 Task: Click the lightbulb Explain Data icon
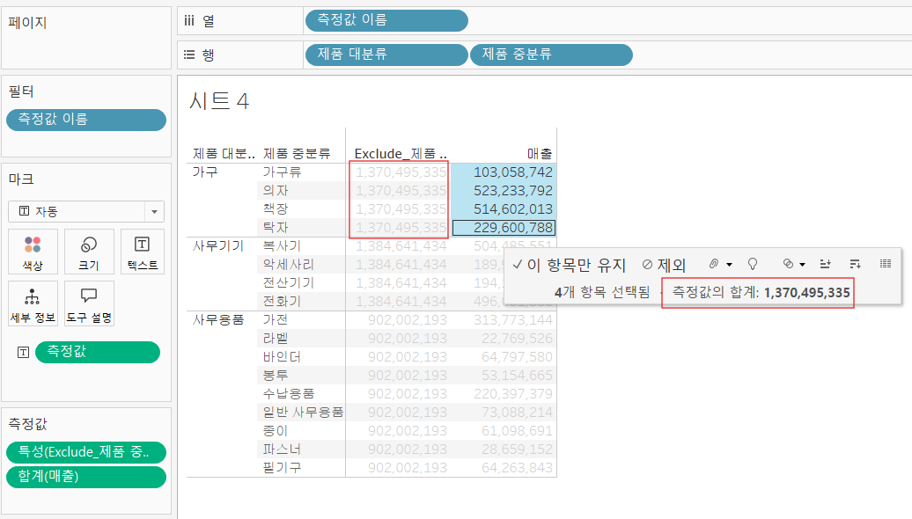pos(753,264)
